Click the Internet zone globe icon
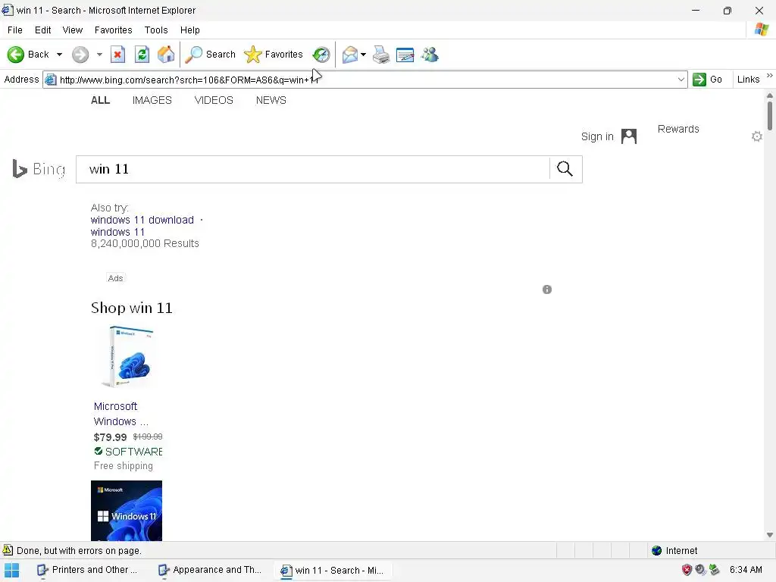Screen dimensions: 776x582 (x=657, y=550)
